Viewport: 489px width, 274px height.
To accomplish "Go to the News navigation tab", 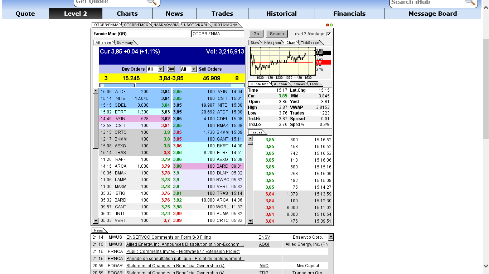I will pos(174,14).
